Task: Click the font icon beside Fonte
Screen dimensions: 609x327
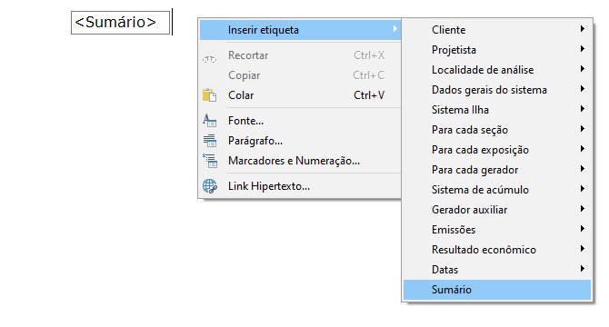Action: [210, 121]
